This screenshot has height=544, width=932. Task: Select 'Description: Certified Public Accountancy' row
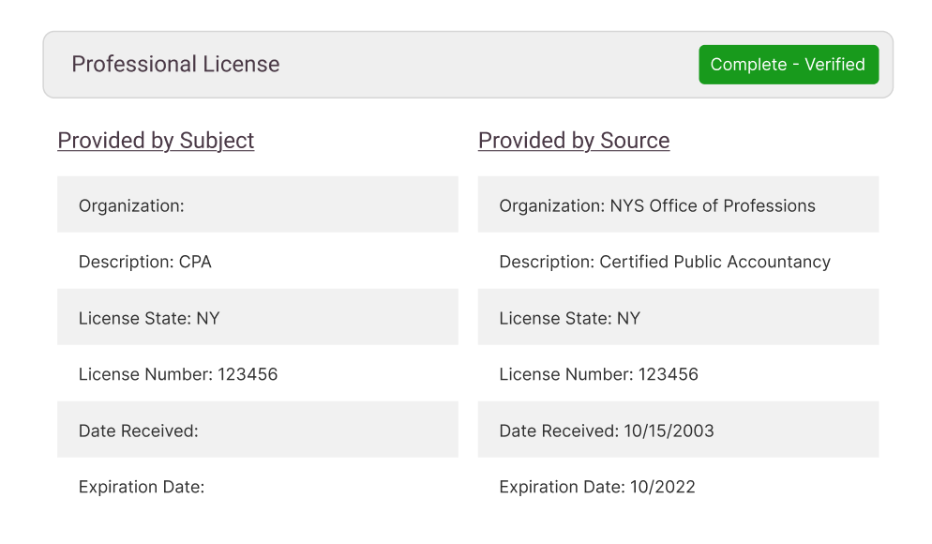[x=678, y=261]
